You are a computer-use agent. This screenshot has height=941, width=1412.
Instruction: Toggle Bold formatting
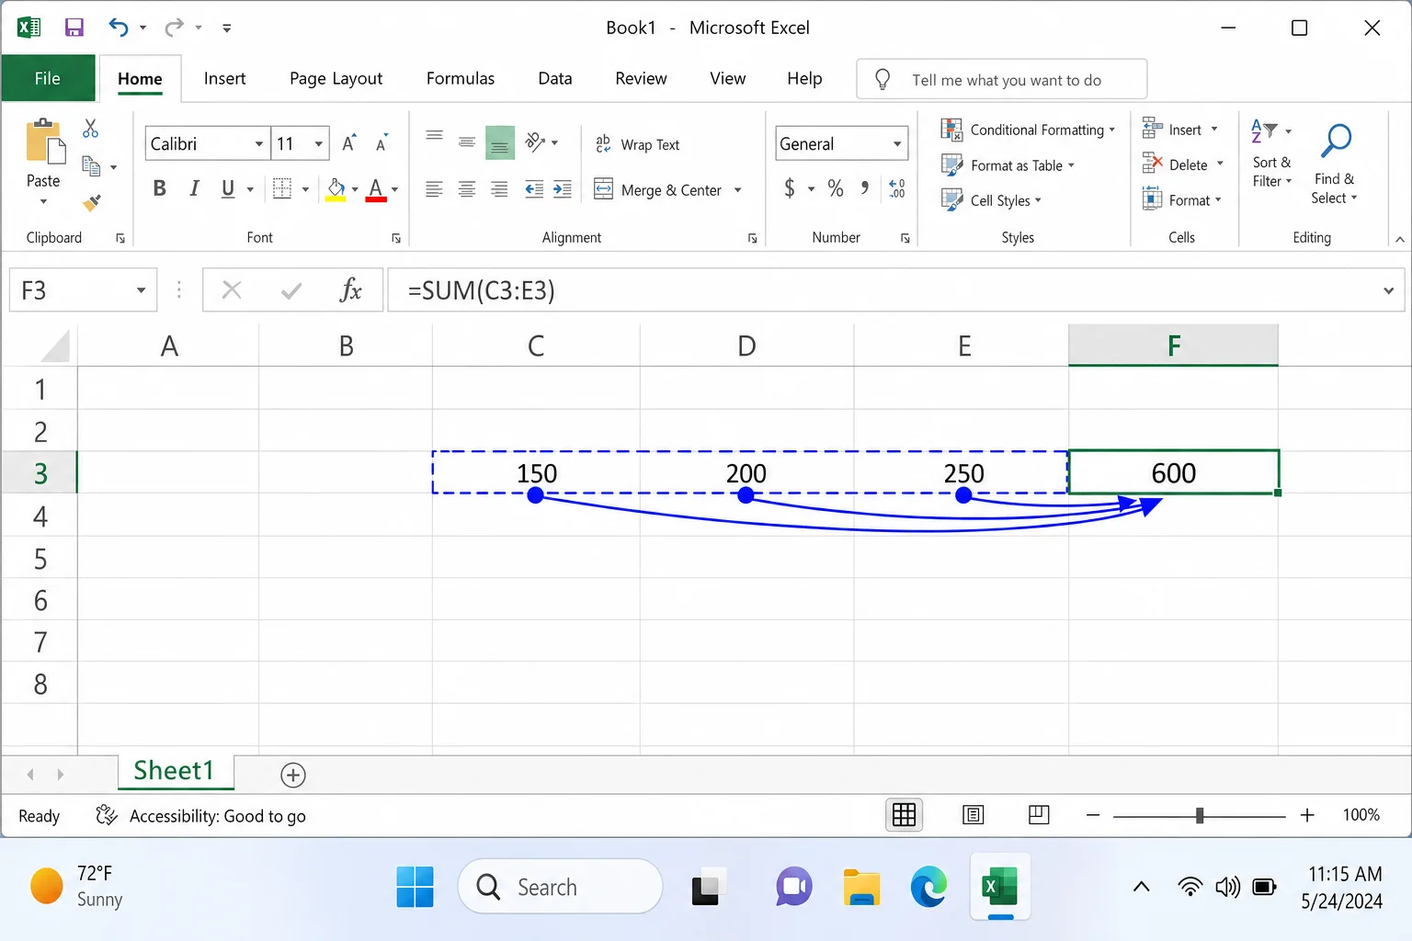(x=160, y=188)
